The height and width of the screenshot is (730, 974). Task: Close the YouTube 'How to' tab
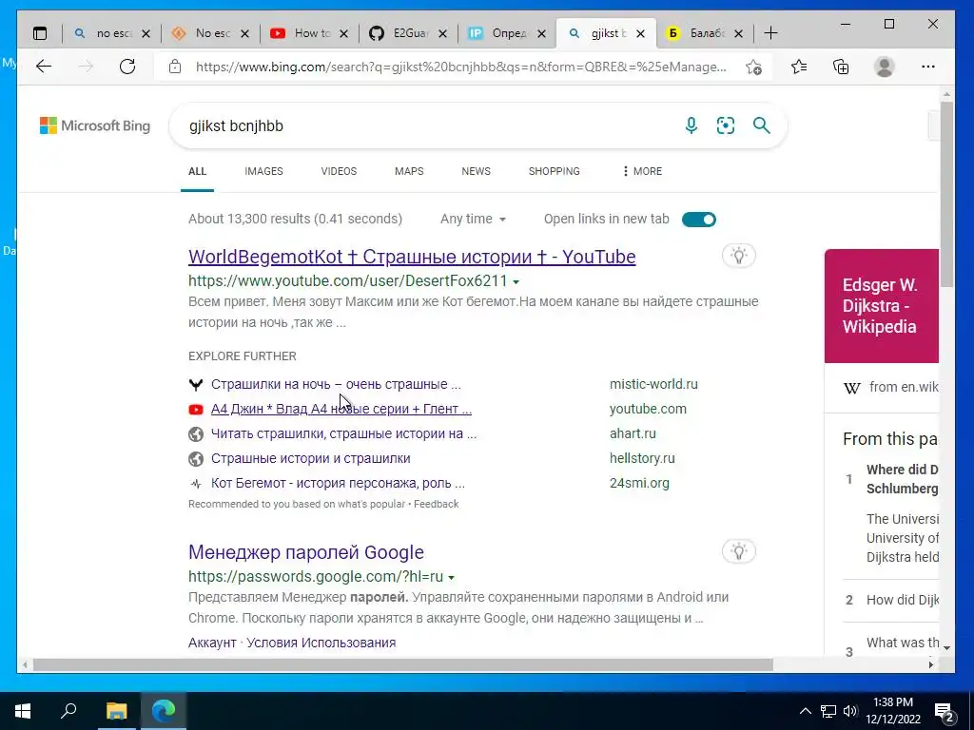click(344, 33)
